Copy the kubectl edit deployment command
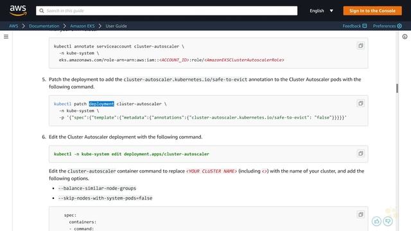The image size is (411, 231). [x=361, y=153]
